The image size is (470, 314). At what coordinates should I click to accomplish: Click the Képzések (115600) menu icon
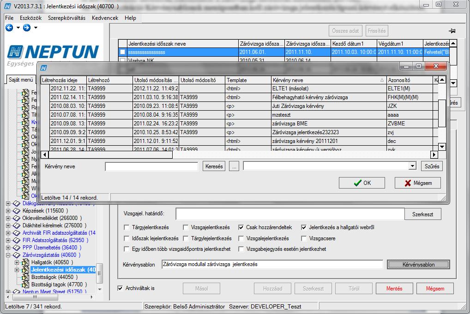(x=17, y=211)
